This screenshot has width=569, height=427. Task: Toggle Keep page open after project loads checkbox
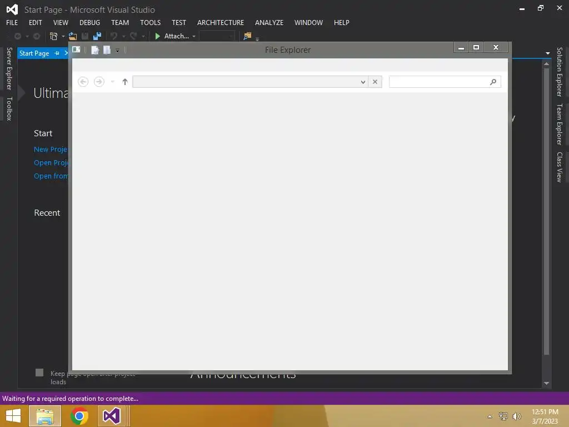coord(39,373)
